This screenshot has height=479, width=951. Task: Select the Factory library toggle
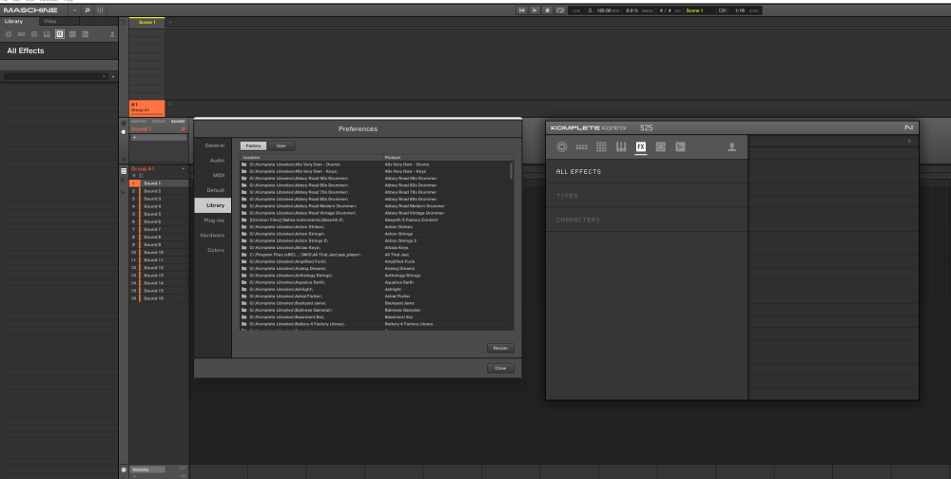click(x=254, y=146)
